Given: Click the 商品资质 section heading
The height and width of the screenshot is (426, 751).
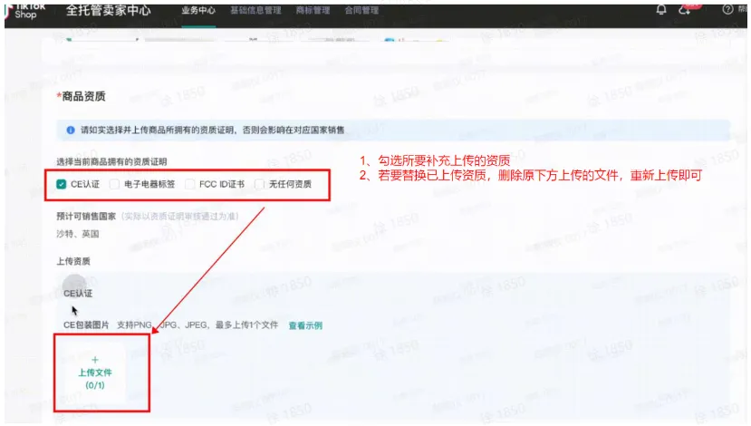Looking at the screenshot, I should click(x=83, y=96).
